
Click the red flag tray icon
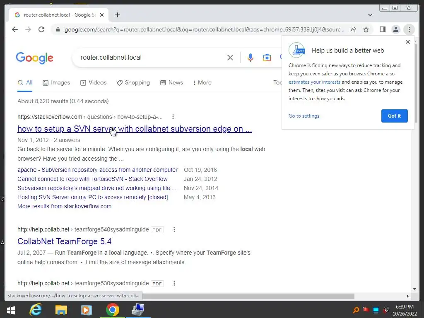point(366,310)
